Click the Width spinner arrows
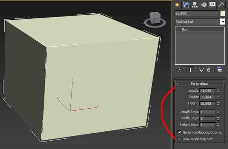Image resolution: width=228 pixels, height=149 pixels. (x=218, y=97)
